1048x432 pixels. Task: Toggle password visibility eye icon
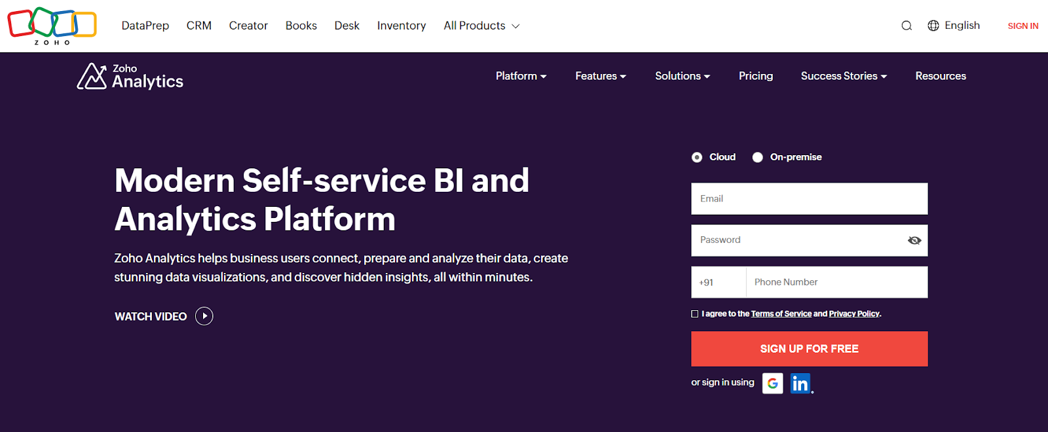click(914, 240)
